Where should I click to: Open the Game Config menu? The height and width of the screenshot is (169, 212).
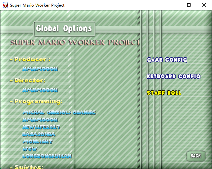(167, 60)
